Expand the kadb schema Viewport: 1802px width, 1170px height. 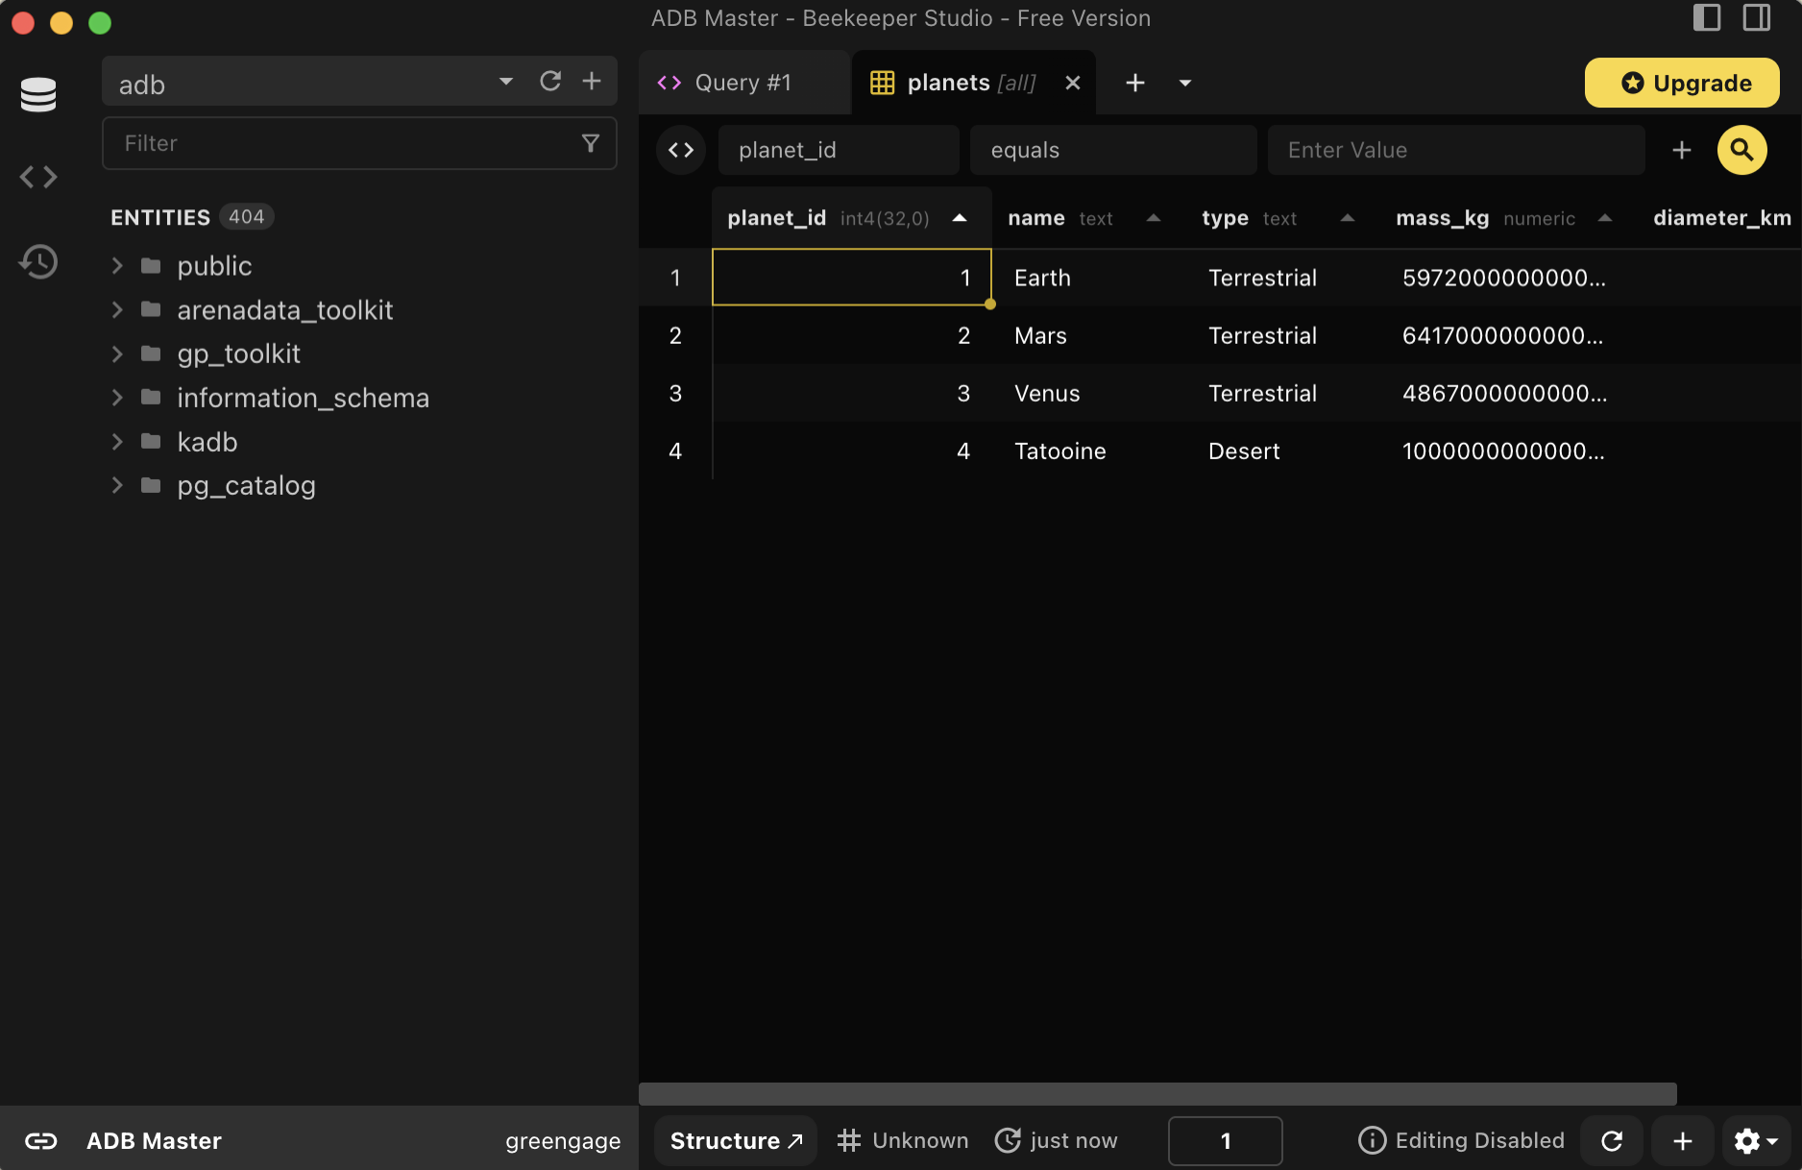pyautogui.click(x=117, y=442)
